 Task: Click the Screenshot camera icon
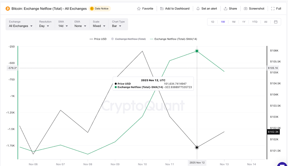click(x=245, y=9)
